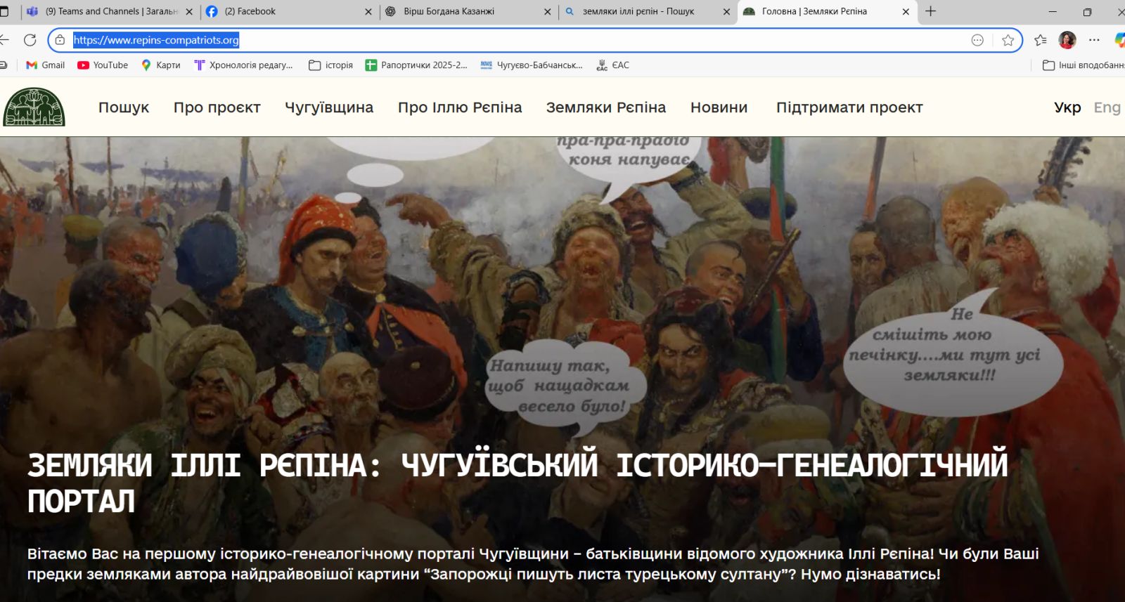Select Укр language option
This screenshot has height=602, width=1125.
coord(1067,107)
